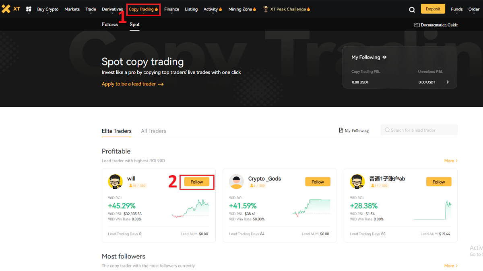Click the Documentation Guide book icon

(417, 25)
